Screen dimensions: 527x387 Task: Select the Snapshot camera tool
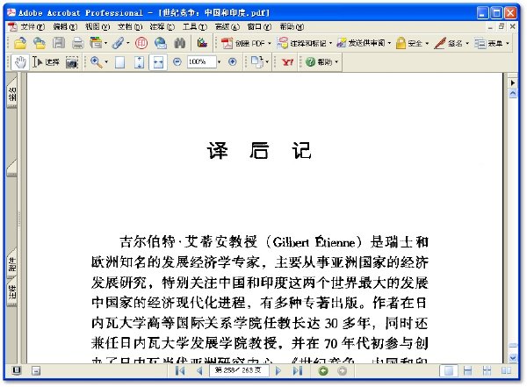(72, 62)
